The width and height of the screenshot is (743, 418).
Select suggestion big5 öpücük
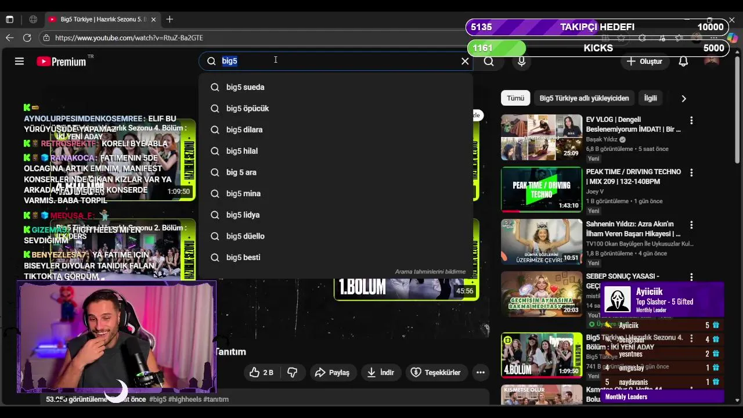coord(336,109)
